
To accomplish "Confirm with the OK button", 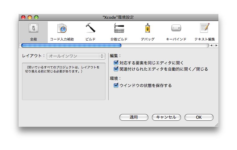I will pos(199,117).
